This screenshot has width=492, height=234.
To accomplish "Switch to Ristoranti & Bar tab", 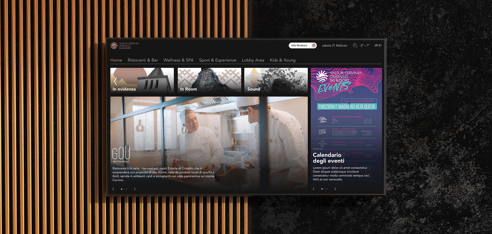I will tap(143, 60).
